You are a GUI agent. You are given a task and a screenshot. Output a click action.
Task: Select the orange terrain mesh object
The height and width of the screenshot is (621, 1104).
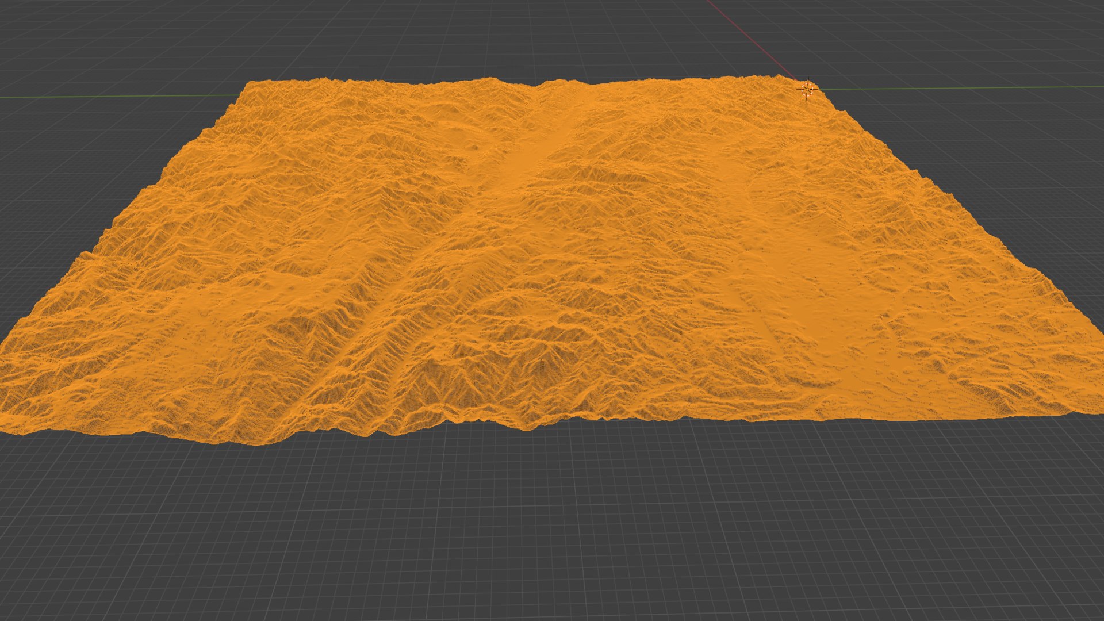coord(552,259)
